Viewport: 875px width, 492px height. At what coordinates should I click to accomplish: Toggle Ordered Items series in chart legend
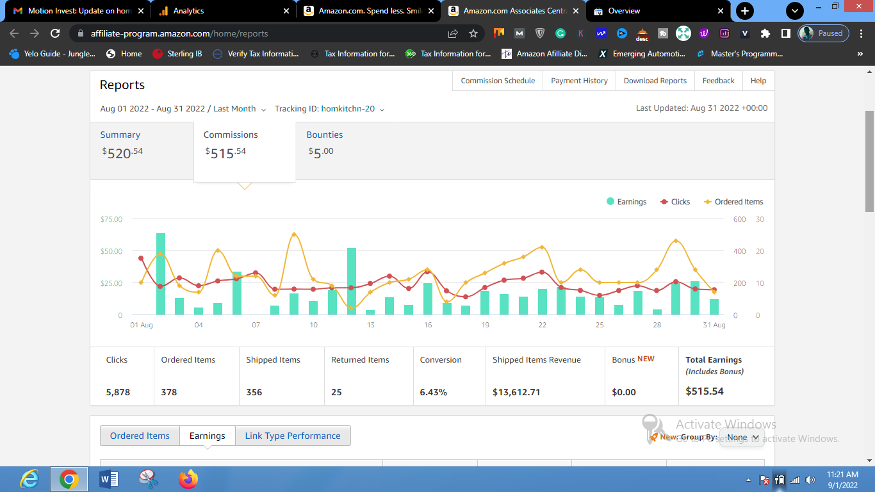click(x=733, y=202)
